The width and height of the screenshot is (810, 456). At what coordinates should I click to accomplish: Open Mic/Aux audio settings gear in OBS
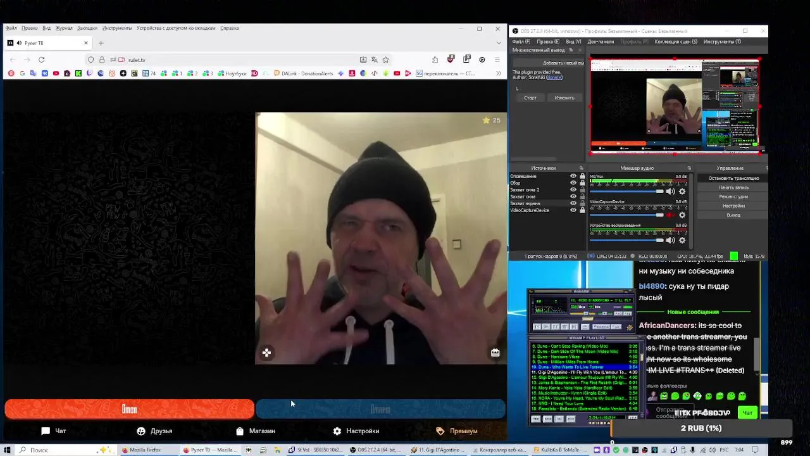pos(682,191)
